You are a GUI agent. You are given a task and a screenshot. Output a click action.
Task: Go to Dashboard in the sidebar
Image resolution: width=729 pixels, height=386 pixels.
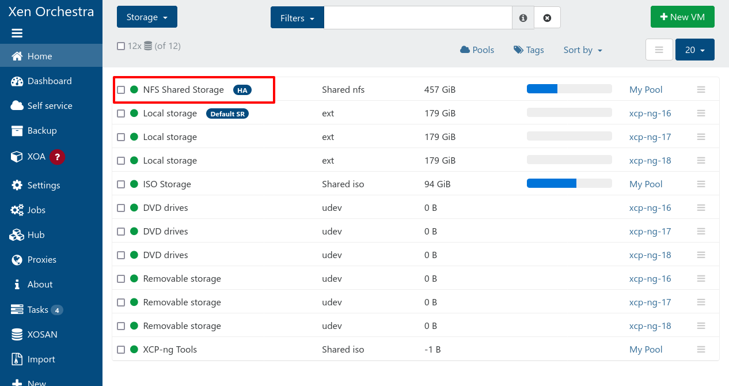[x=50, y=81]
